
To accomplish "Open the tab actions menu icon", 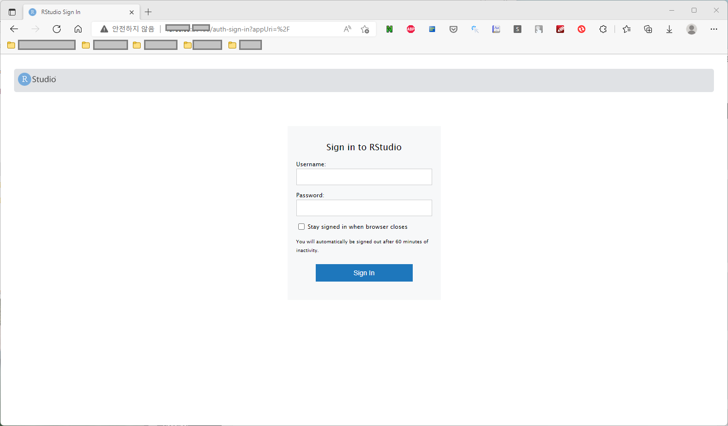I will [12, 12].
